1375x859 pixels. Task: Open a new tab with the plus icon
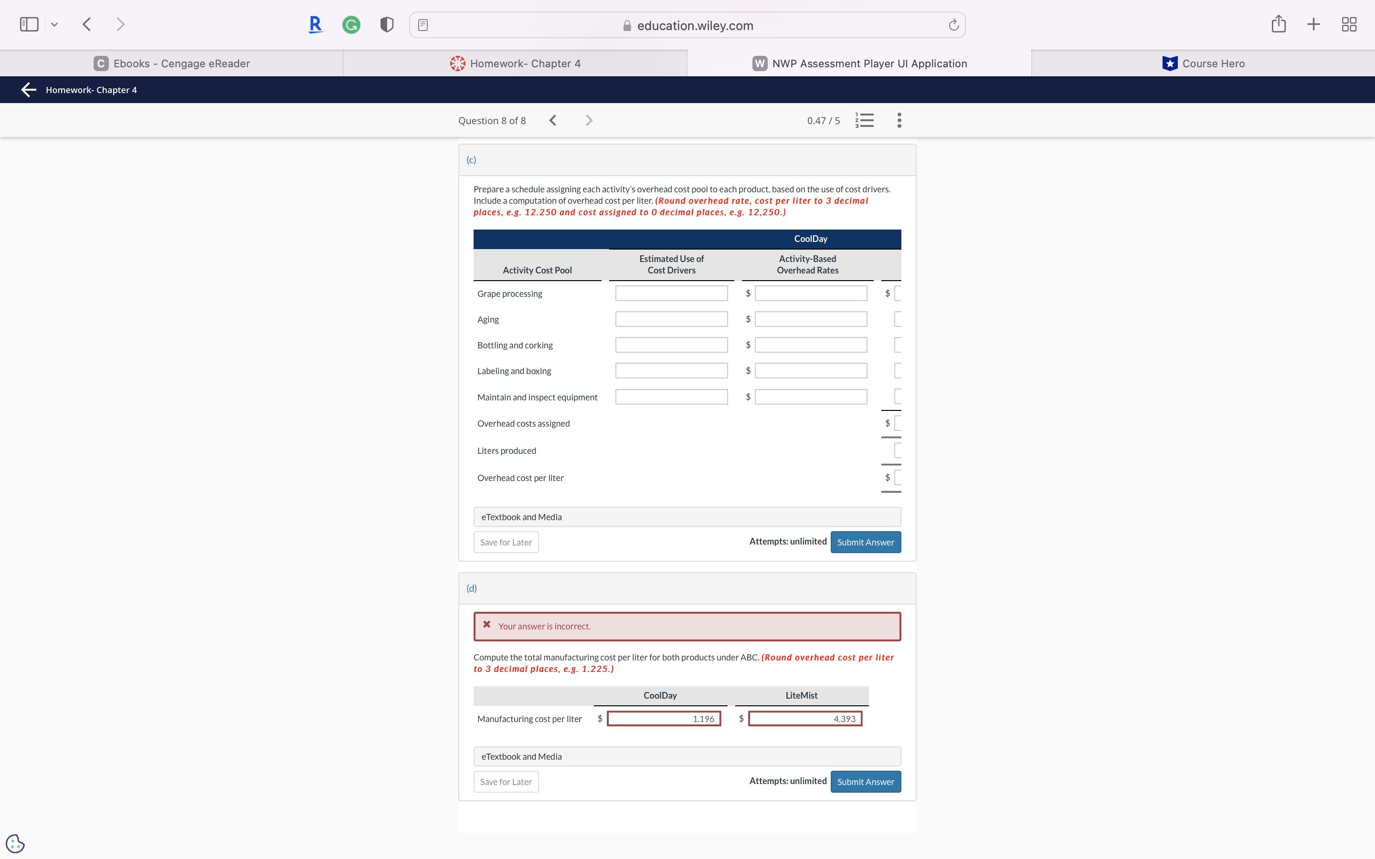pos(1313,24)
